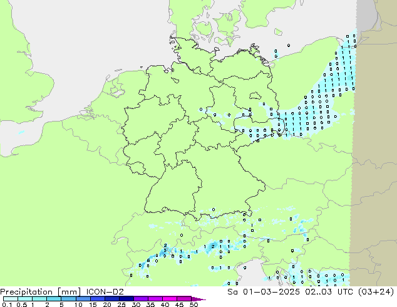Click the "[mm]" unit label

click(x=70, y=292)
